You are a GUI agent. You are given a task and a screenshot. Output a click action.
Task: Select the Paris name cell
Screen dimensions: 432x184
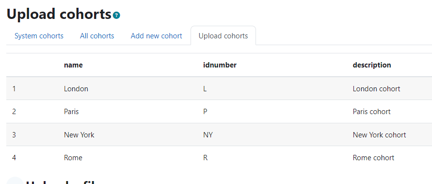[x=71, y=112]
